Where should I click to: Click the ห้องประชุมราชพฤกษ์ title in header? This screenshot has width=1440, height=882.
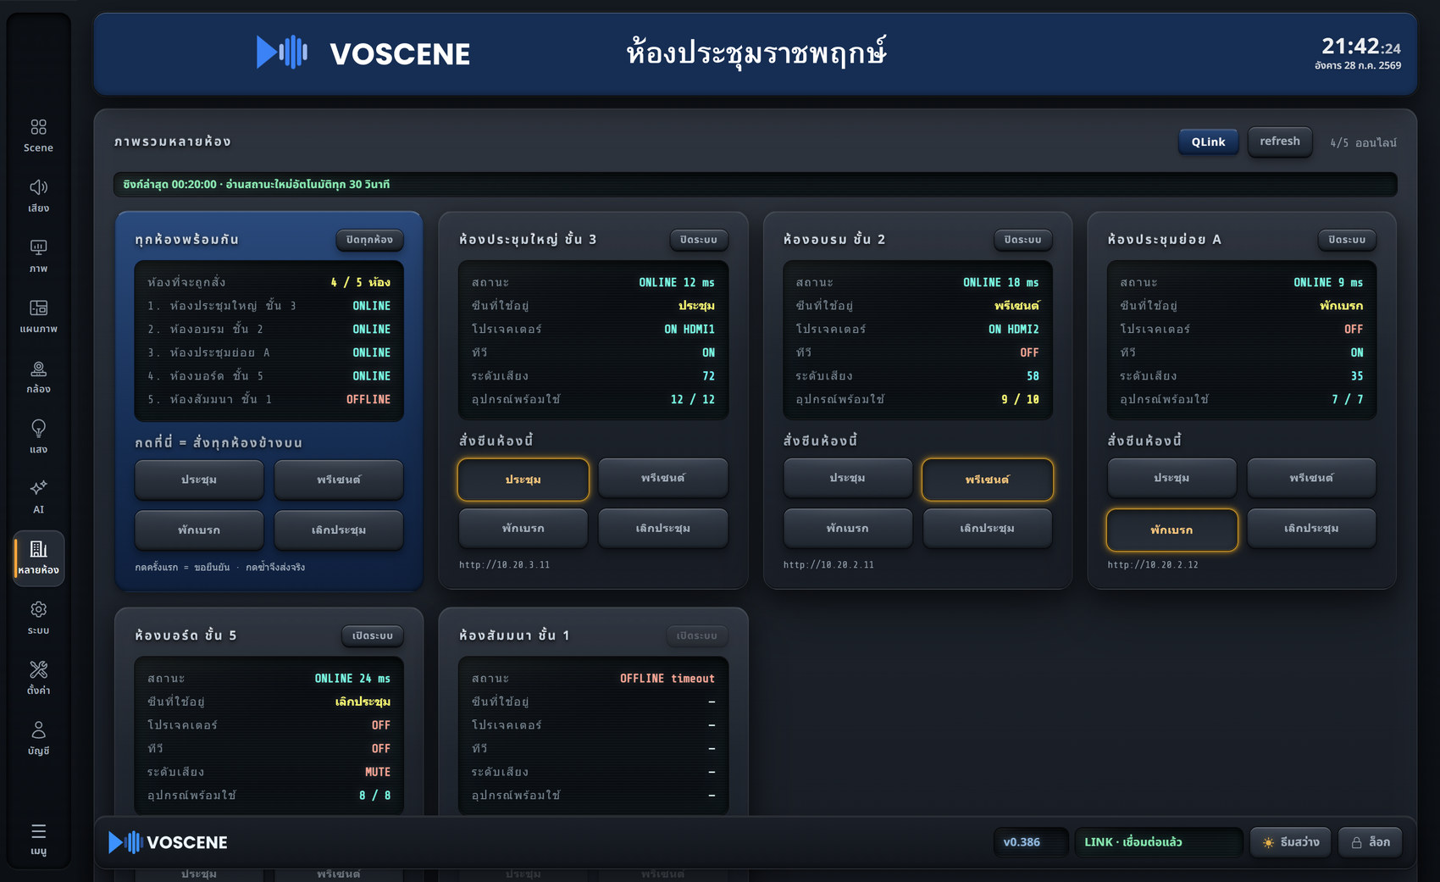click(756, 53)
